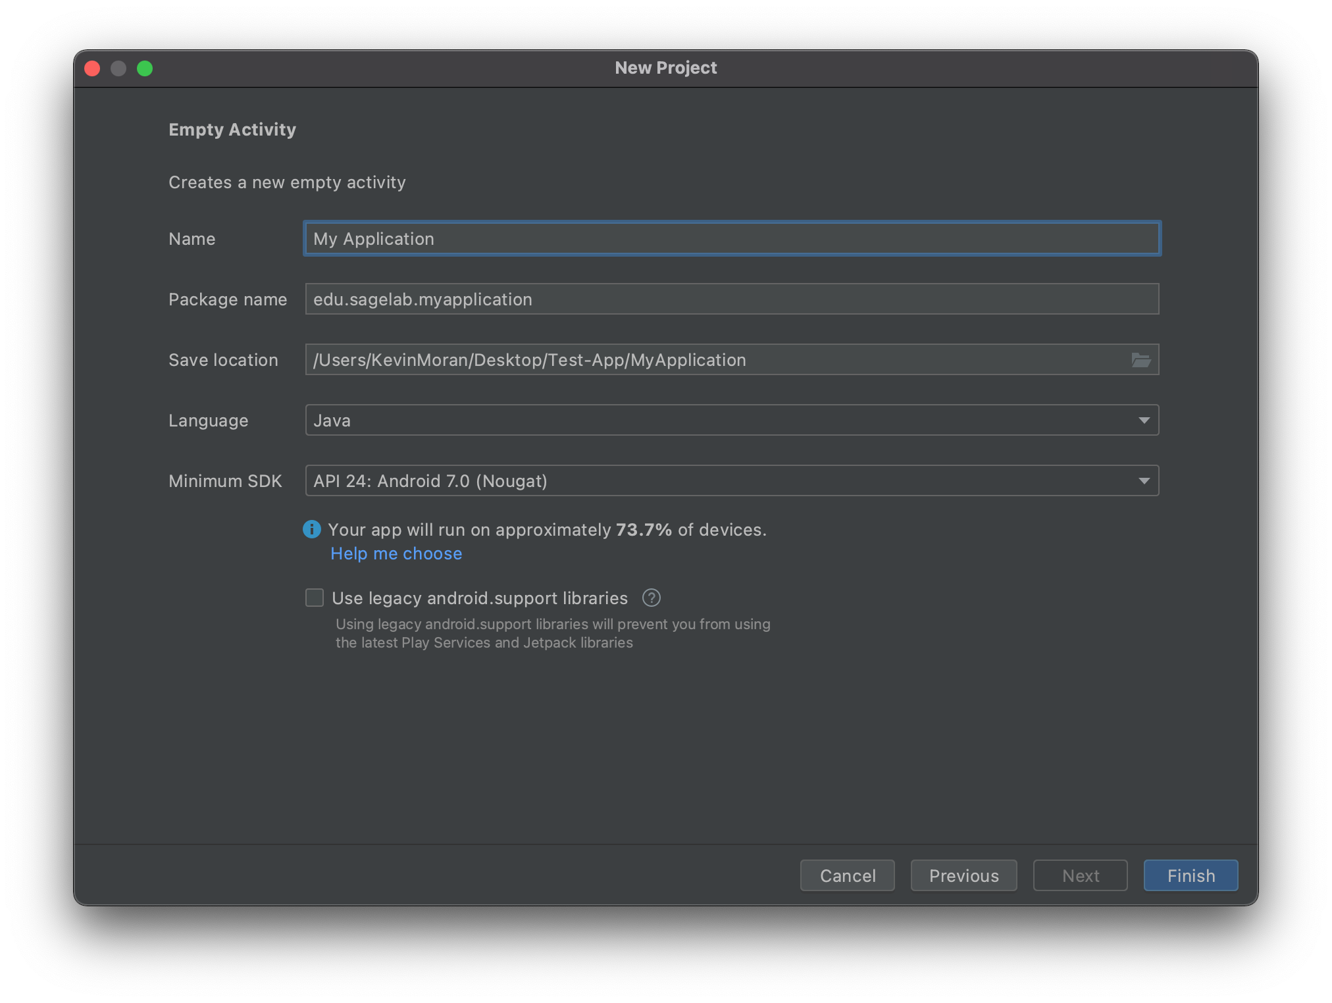The width and height of the screenshot is (1332, 1003).
Task: Click the folder icon for save location
Action: (x=1141, y=360)
